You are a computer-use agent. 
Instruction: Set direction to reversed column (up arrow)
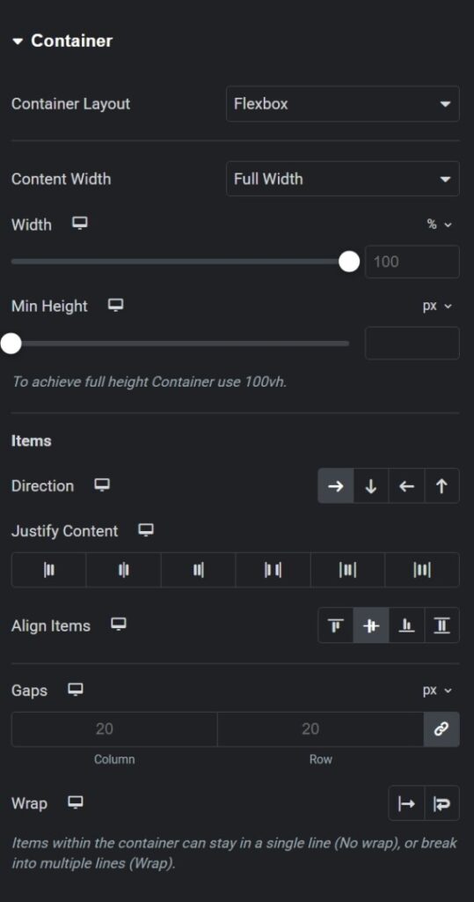(441, 486)
